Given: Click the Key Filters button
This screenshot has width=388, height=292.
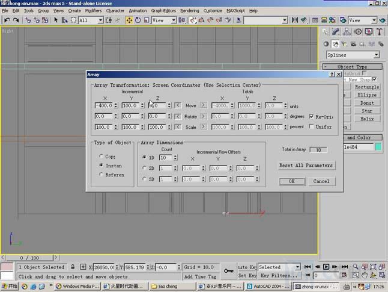Looking at the screenshot, I should click(279, 275).
